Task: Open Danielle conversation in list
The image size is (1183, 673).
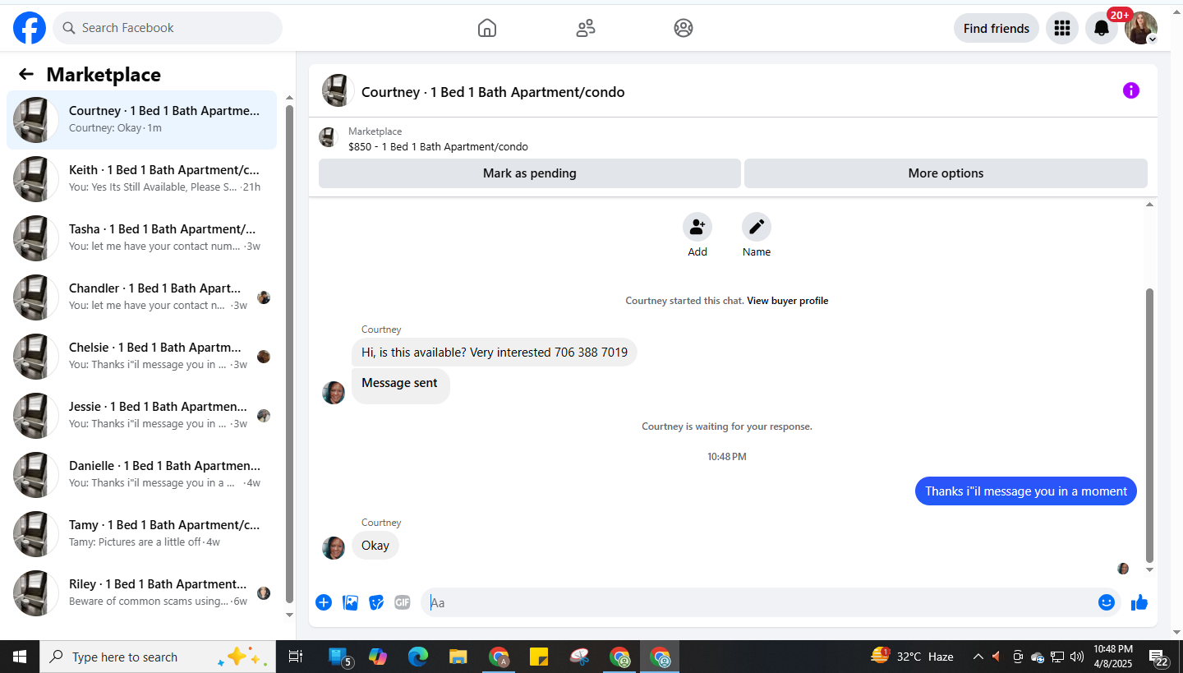Action: point(141,475)
